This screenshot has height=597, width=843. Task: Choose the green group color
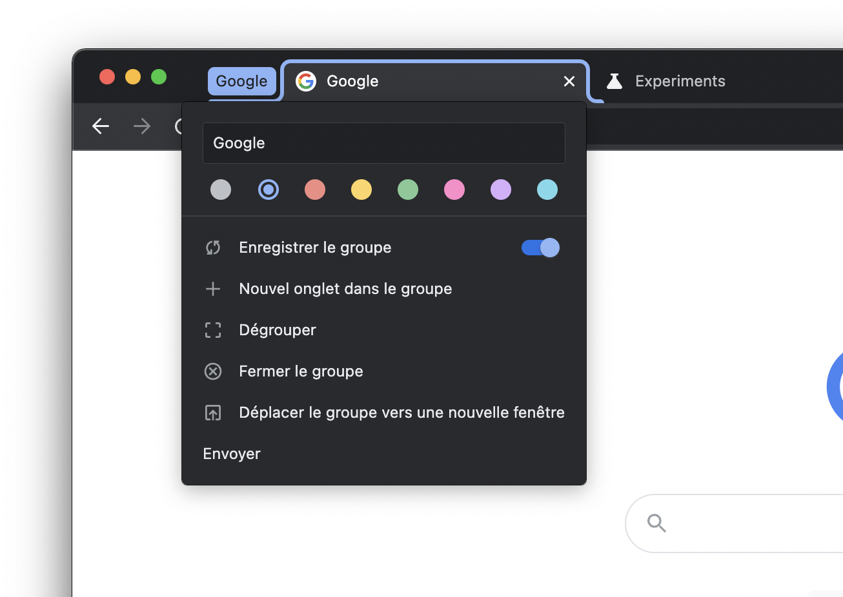pyautogui.click(x=408, y=190)
